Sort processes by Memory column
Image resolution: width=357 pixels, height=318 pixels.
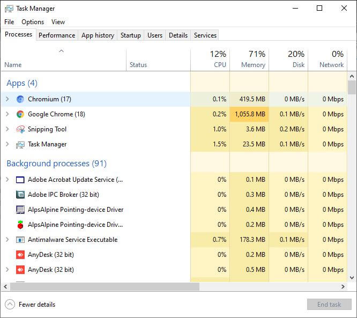[249, 60]
